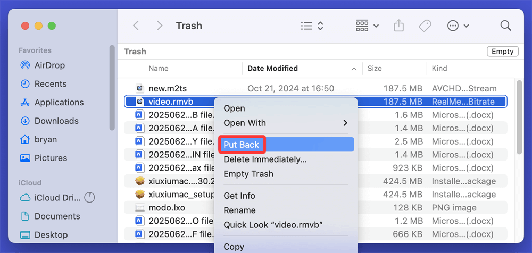This screenshot has height=253, width=532.
Task: Click the video.rmvb file icon
Action: [140, 102]
